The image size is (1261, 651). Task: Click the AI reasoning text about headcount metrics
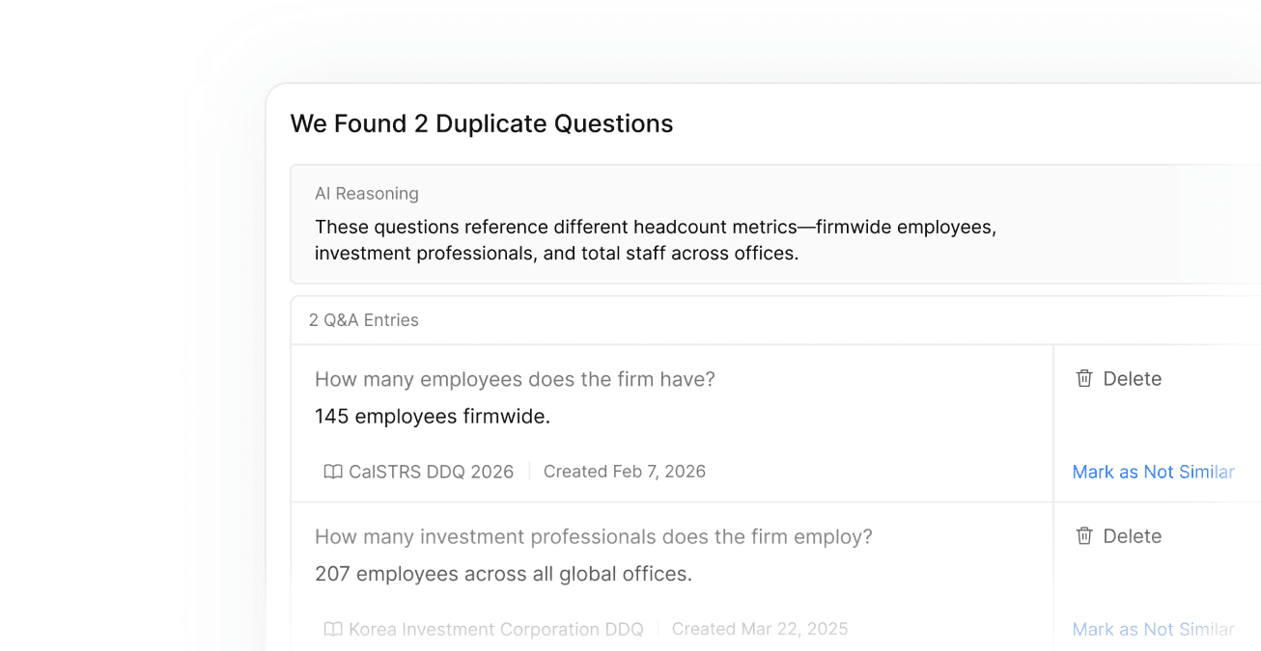[x=656, y=240]
